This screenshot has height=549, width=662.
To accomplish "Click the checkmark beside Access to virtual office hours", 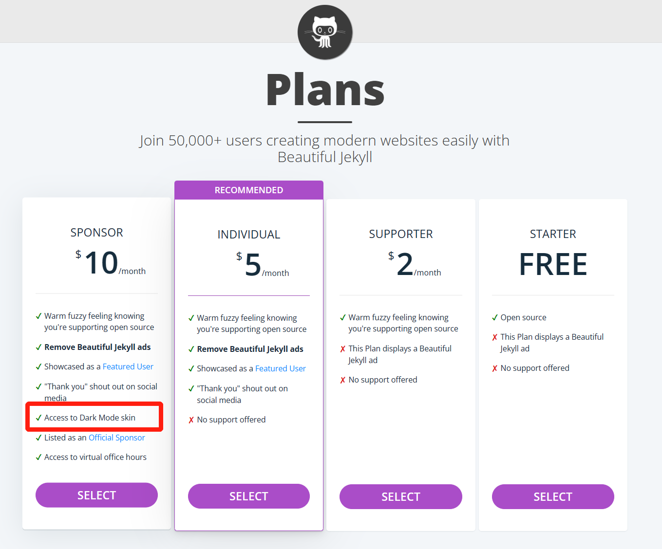I will pyautogui.click(x=38, y=457).
